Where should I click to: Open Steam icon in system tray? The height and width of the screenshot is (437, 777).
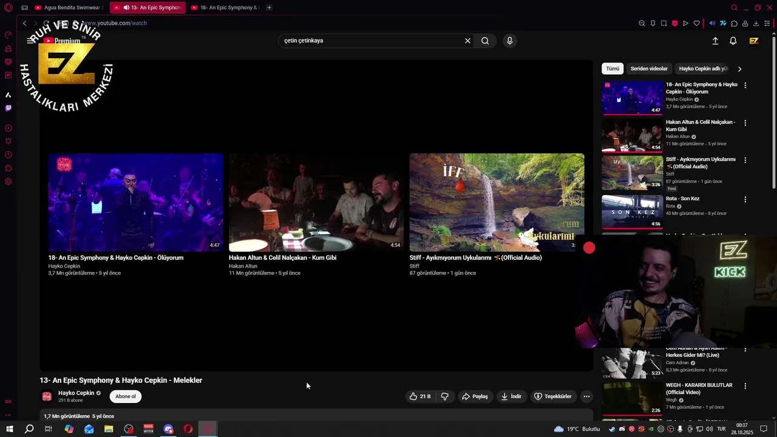(x=612, y=429)
